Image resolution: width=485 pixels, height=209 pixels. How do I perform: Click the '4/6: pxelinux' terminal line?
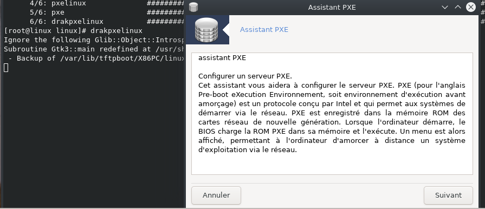point(58,3)
